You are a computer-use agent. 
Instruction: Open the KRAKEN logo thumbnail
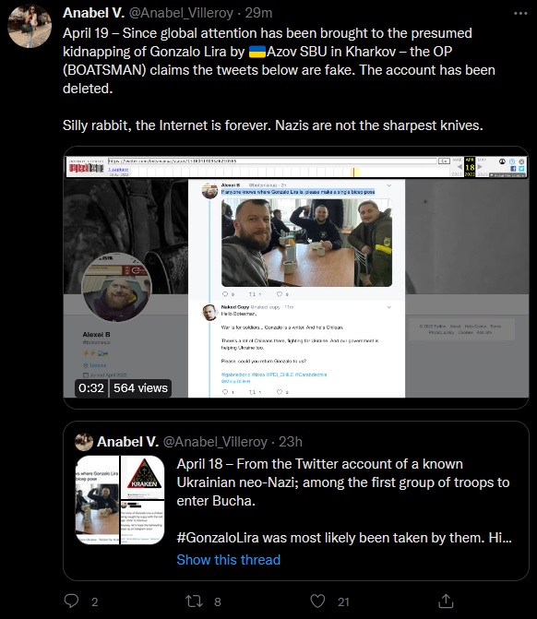(x=142, y=477)
